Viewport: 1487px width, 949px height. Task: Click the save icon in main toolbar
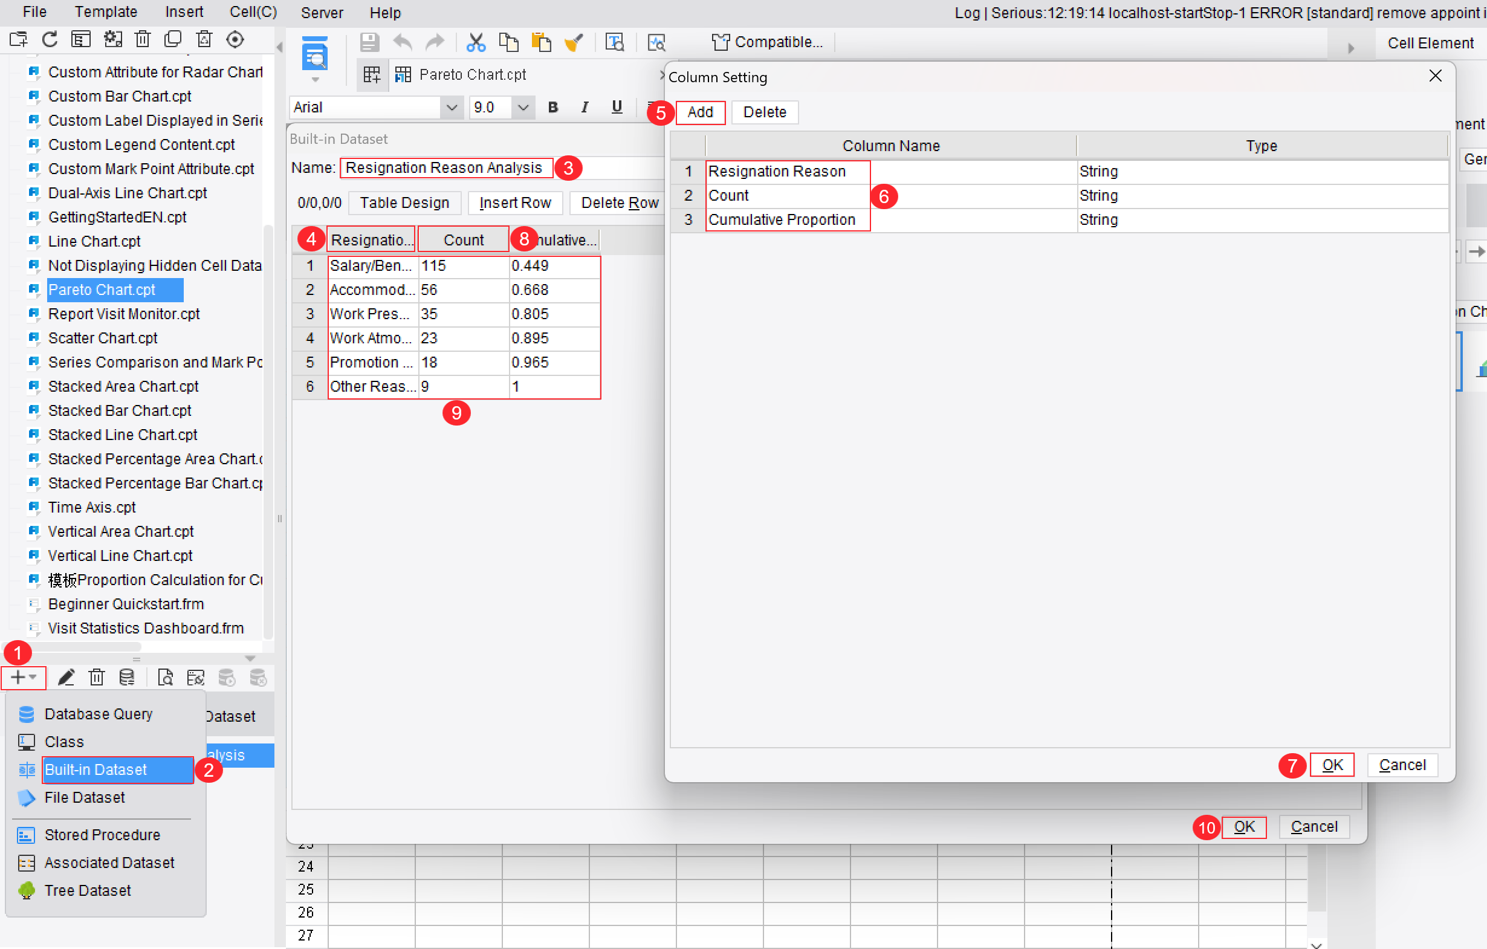tap(369, 42)
